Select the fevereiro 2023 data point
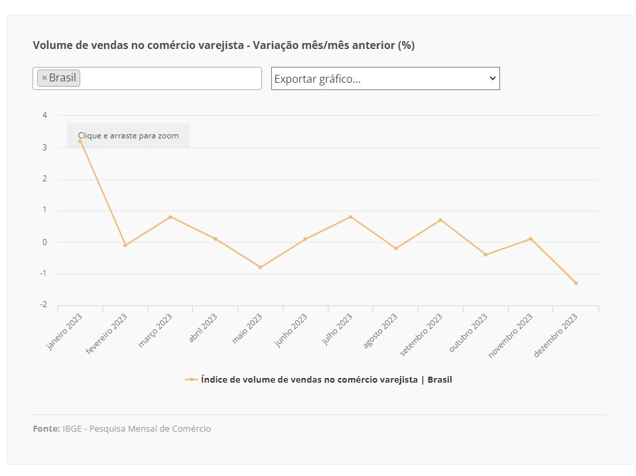The height and width of the screenshot is (476, 636). coord(125,246)
